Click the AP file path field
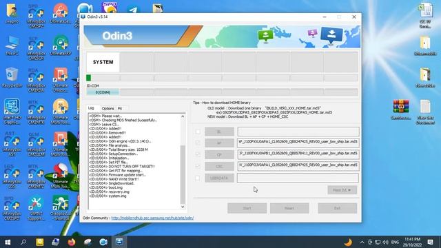 click(x=298, y=143)
